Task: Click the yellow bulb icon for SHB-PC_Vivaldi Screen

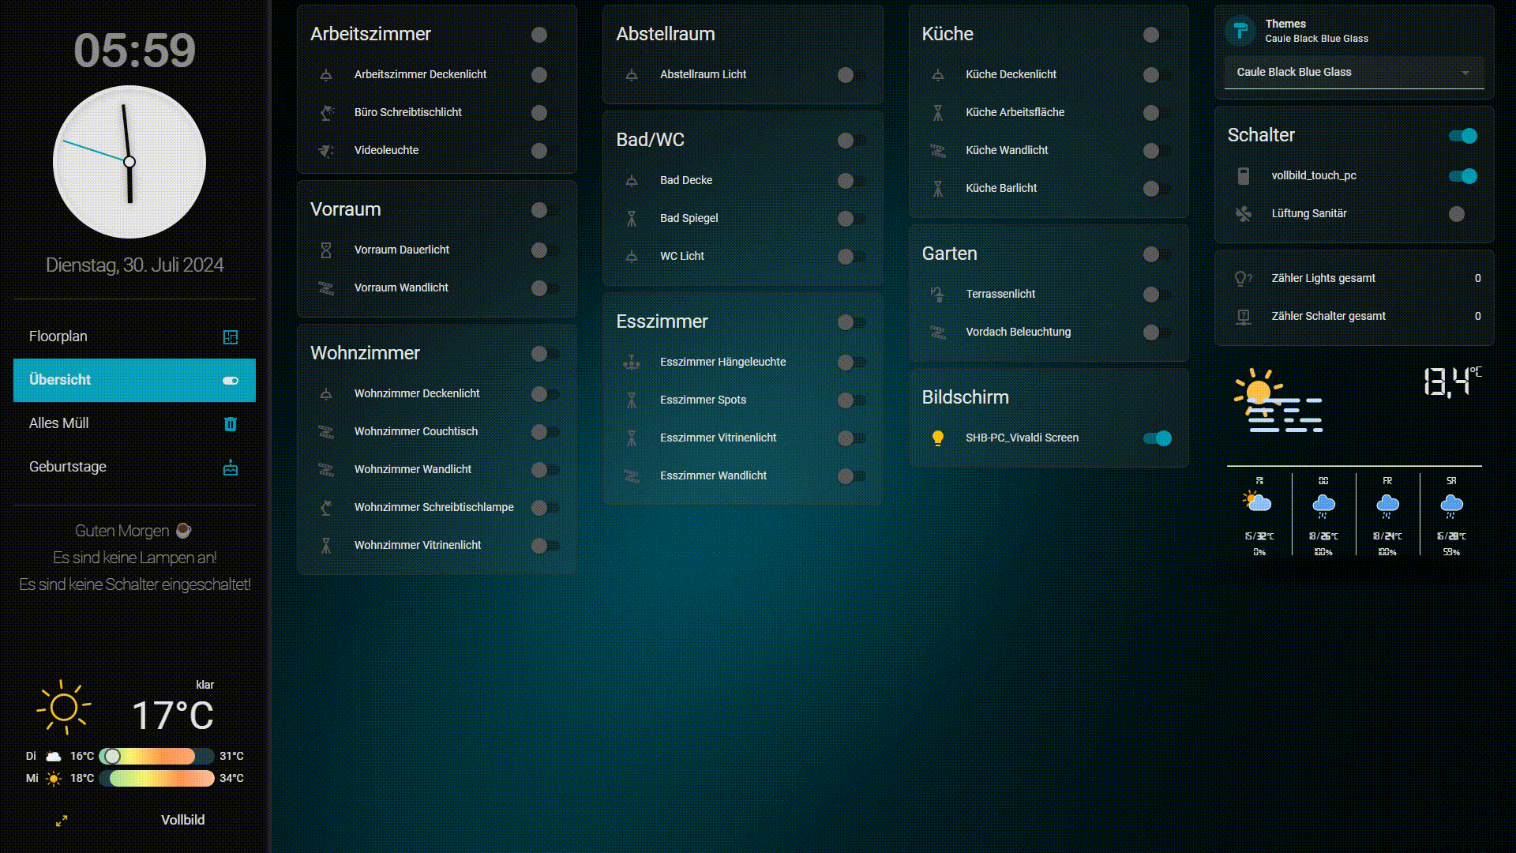Action: [x=937, y=438]
